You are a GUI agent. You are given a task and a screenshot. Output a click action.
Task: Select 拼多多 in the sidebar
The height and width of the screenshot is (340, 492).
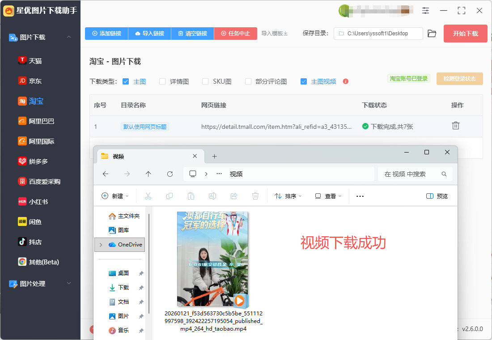click(x=33, y=161)
